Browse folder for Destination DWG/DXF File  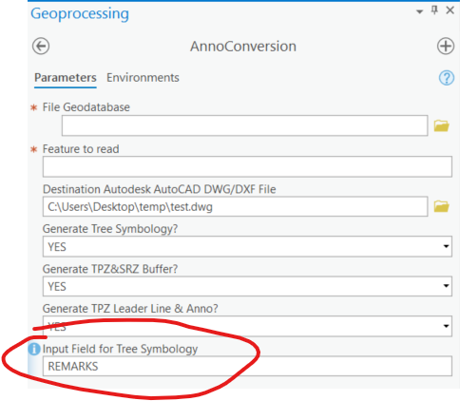pyautogui.click(x=441, y=206)
